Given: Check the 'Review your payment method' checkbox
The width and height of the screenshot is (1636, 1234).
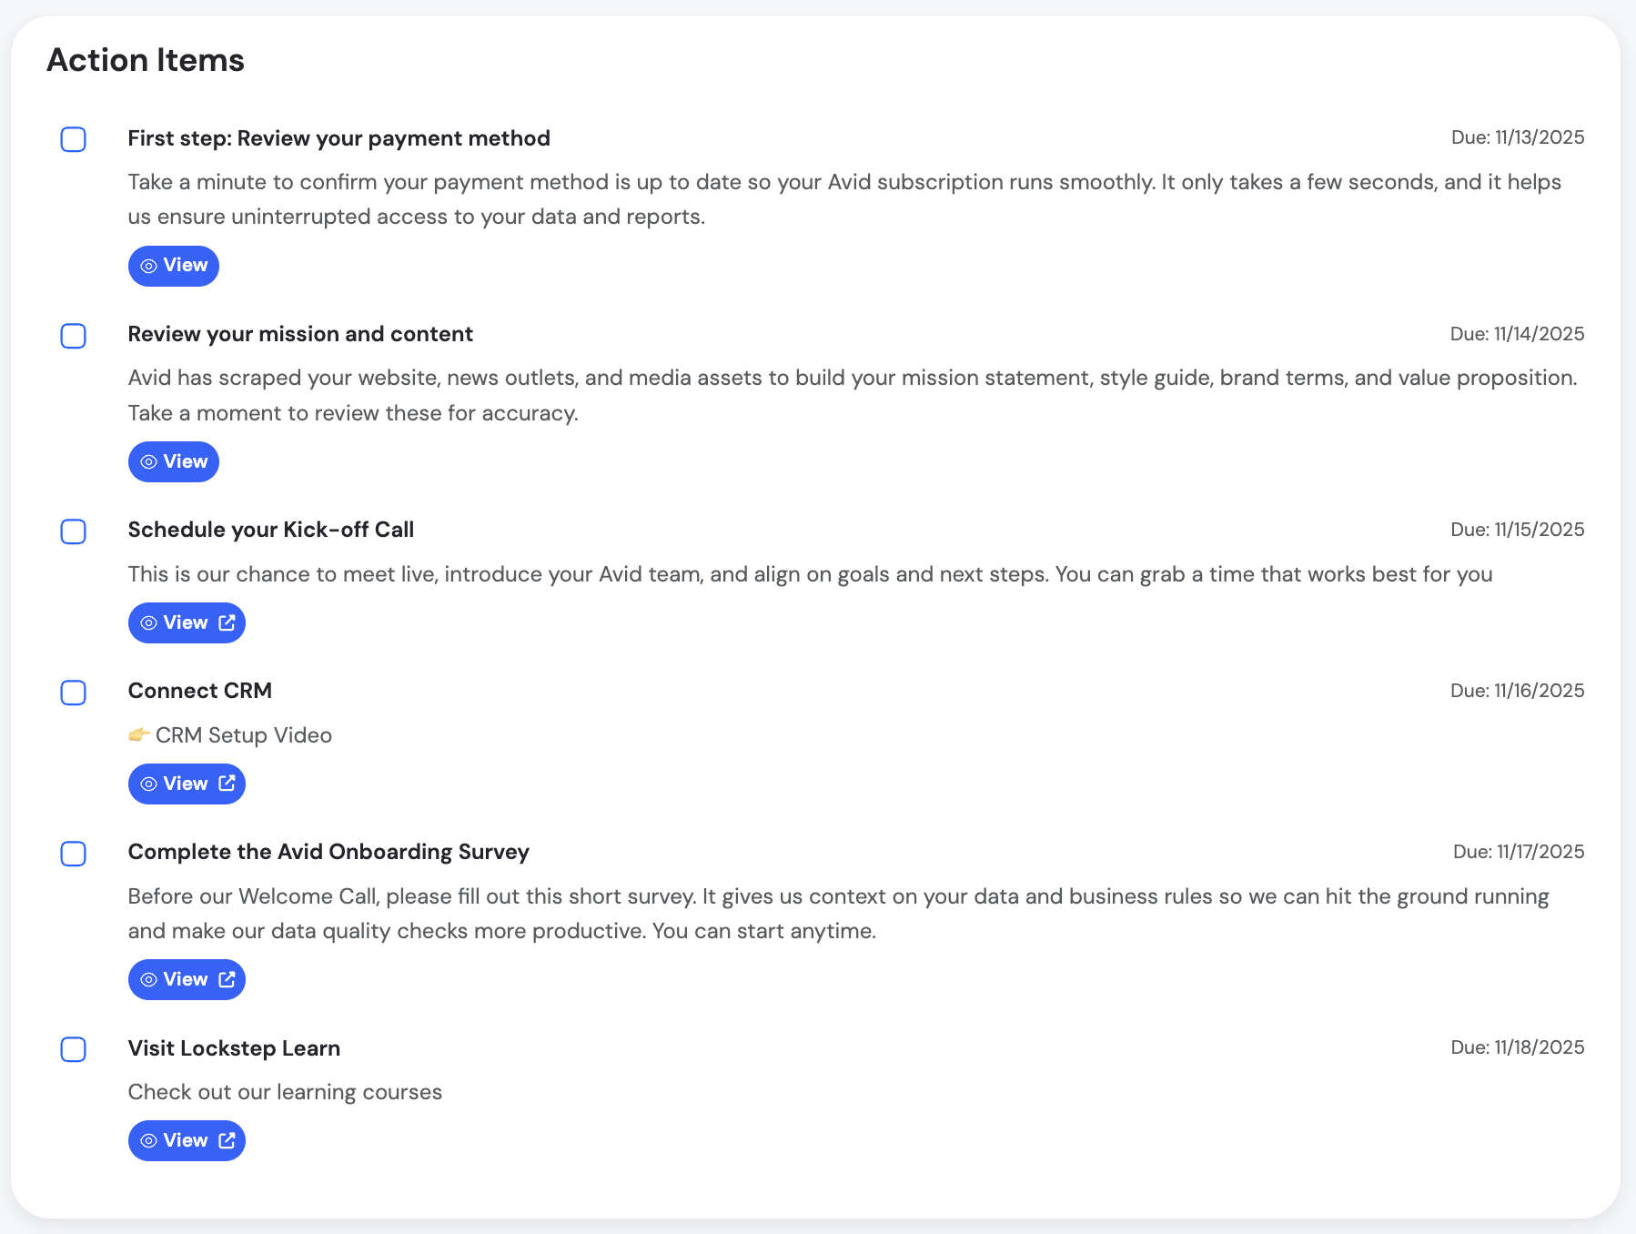Looking at the screenshot, I should 74,139.
